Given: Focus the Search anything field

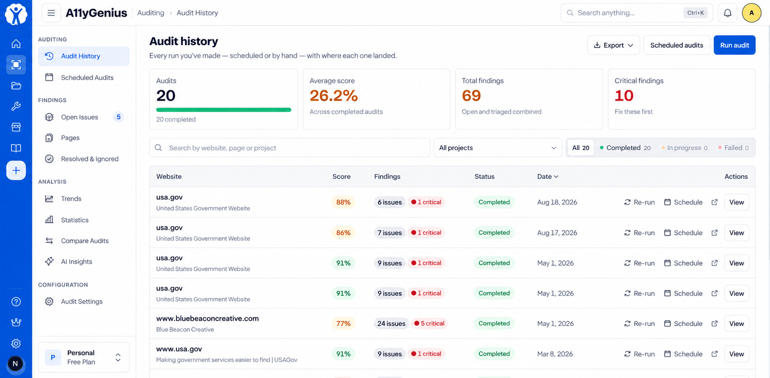Looking at the screenshot, I should point(637,13).
